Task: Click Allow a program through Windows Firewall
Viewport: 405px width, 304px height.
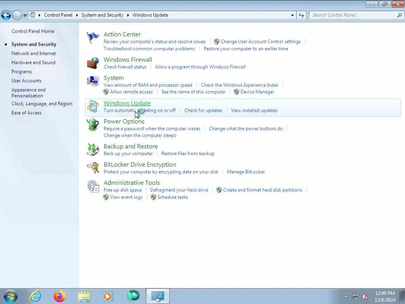Action: tap(200, 67)
